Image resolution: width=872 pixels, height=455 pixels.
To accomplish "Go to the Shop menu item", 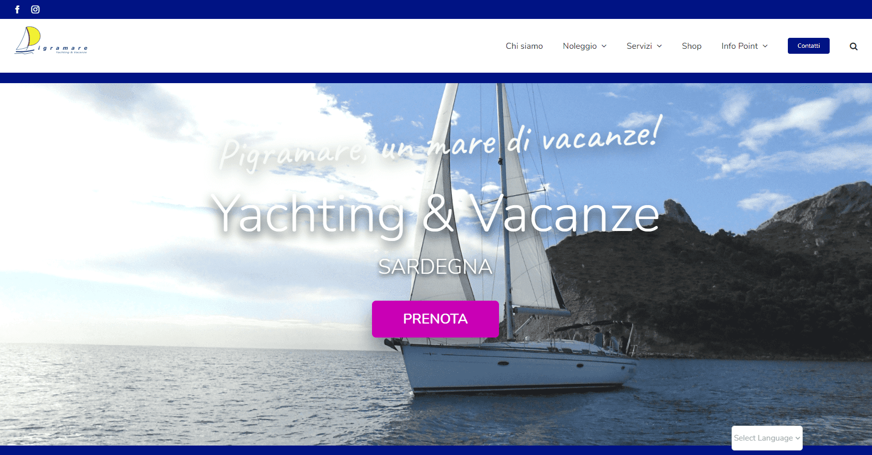I will pos(692,46).
